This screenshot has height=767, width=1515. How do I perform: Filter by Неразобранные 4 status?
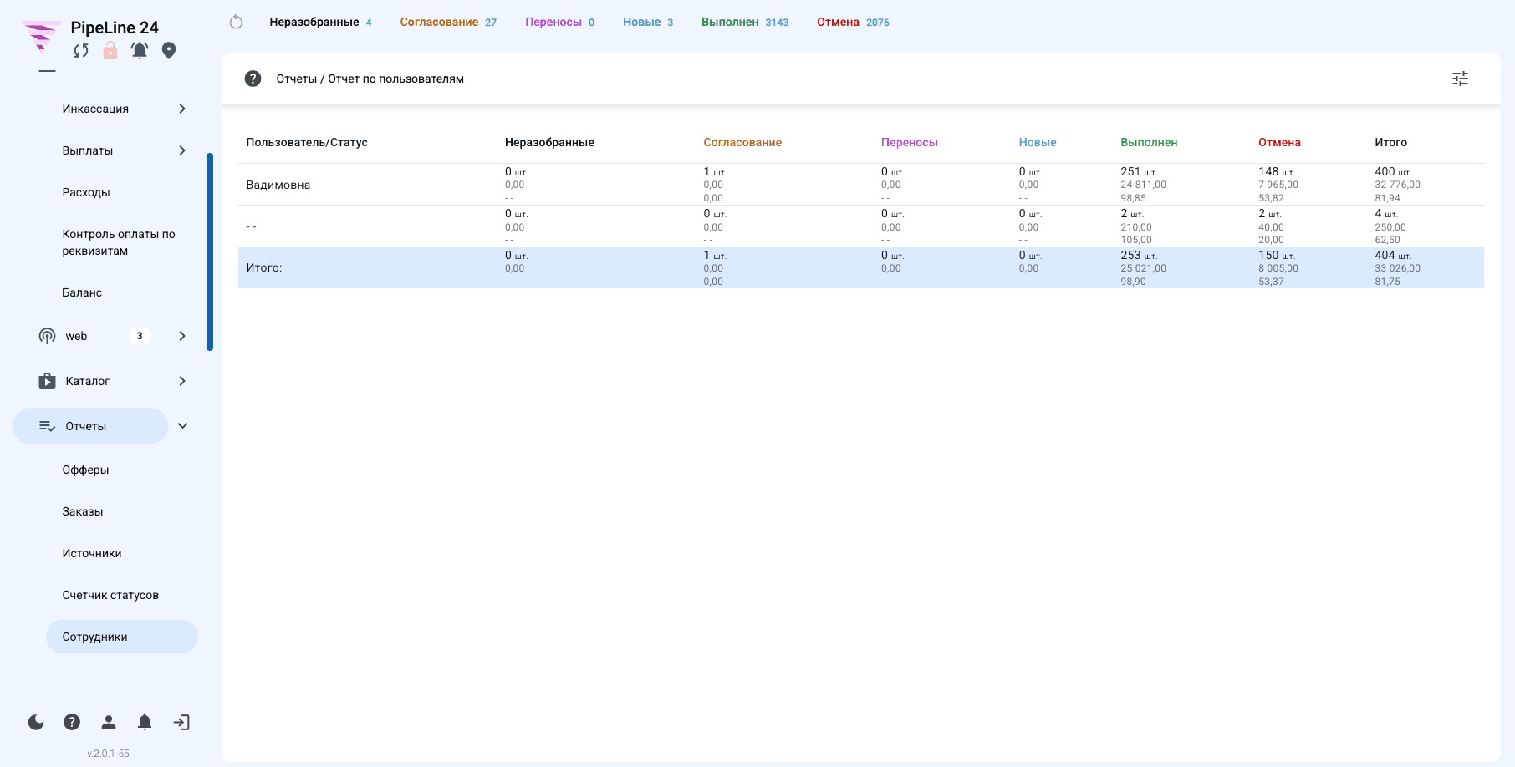pos(320,23)
